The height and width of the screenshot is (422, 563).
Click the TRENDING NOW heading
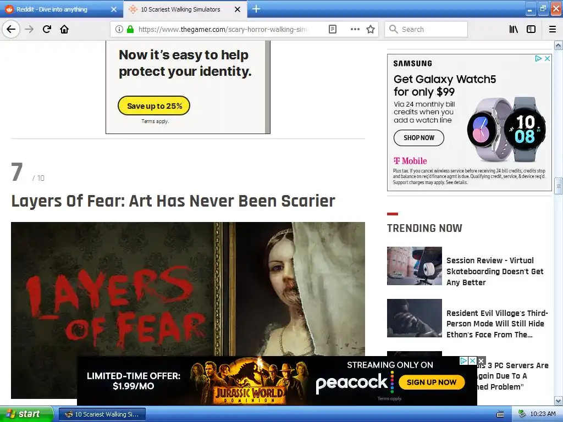[424, 228]
